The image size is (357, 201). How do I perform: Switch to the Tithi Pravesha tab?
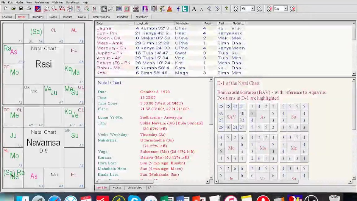(x=101, y=17)
